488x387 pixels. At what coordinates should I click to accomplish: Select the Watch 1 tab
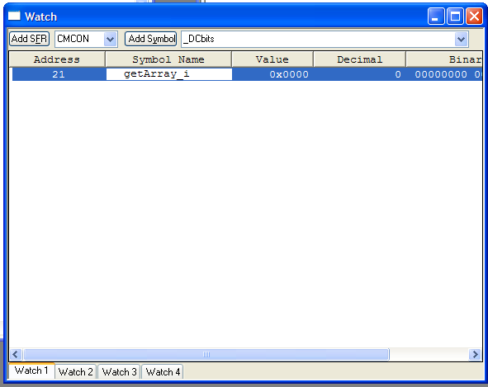[x=31, y=370]
